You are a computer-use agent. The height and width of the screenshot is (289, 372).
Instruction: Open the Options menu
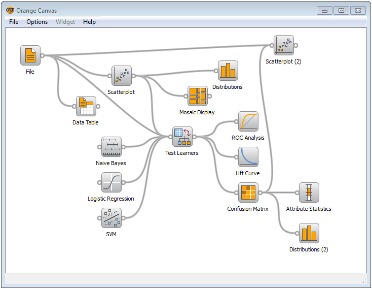(37, 22)
